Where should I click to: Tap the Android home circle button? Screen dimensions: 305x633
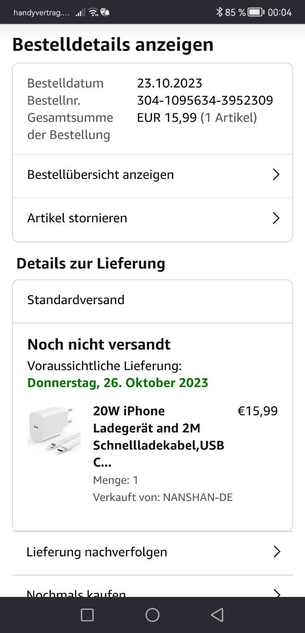click(152, 615)
